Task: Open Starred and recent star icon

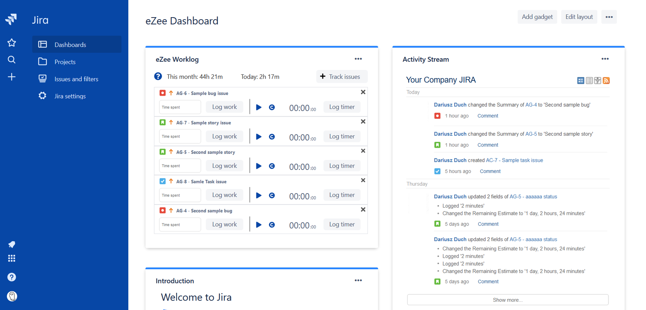Action: pos(12,43)
